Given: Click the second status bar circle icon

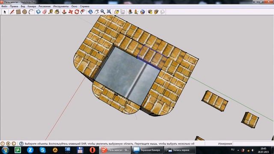Looking at the screenshot, I should coord(8,144).
